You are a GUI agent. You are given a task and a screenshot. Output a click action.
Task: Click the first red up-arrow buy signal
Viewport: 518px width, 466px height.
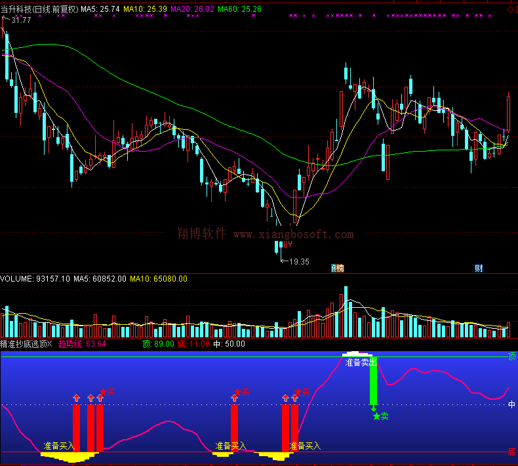[76, 398]
